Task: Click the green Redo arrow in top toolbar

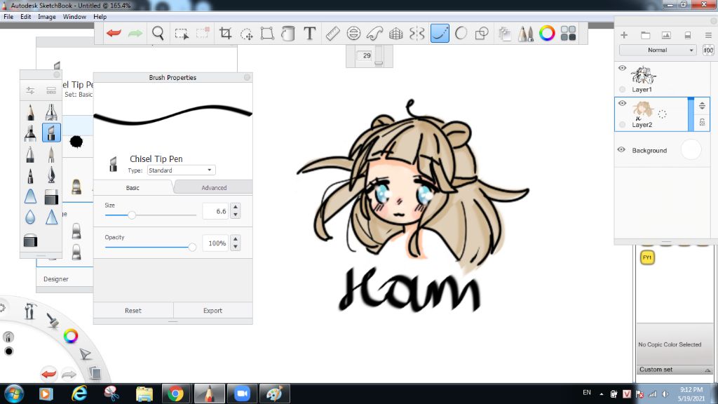Action: [x=135, y=33]
